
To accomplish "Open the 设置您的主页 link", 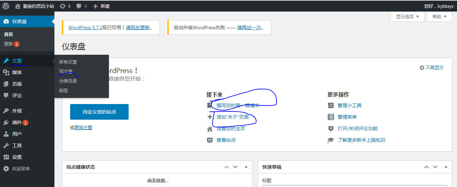I will (x=231, y=129).
